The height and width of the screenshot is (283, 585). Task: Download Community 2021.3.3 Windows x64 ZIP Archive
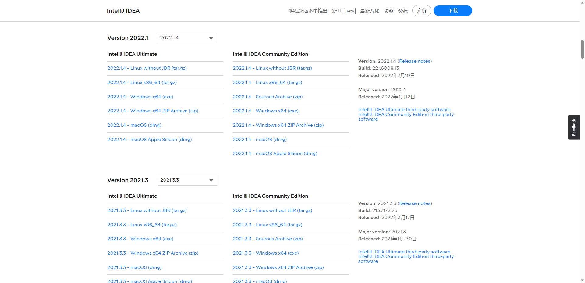click(278, 267)
